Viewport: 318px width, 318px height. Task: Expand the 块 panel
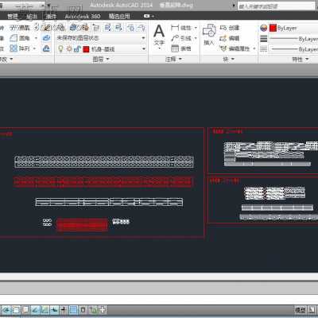(229, 59)
